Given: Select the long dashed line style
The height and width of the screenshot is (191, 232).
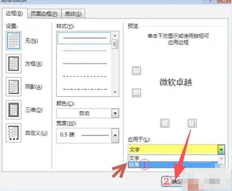Looking at the screenshot, I should click(x=85, y=76).
